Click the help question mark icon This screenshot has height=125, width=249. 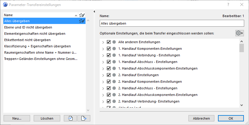point(228,4)
